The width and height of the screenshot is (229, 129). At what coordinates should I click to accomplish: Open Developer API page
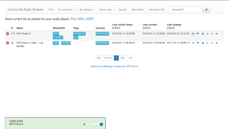tap(157, 9)
